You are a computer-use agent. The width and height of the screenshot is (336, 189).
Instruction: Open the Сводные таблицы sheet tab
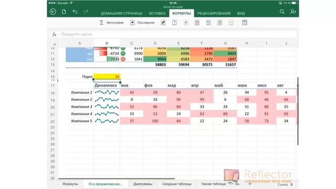pyautogui.click(x=176, y=184)
